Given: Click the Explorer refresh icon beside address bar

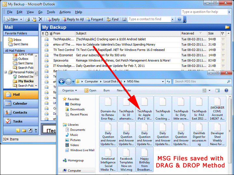Looking at the screenshot, I should 168,81.
